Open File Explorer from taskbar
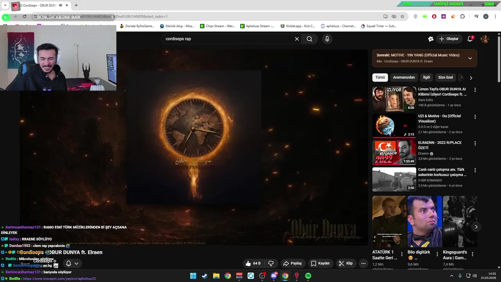This screenshot has height=282, width=501. coord(216,276)
